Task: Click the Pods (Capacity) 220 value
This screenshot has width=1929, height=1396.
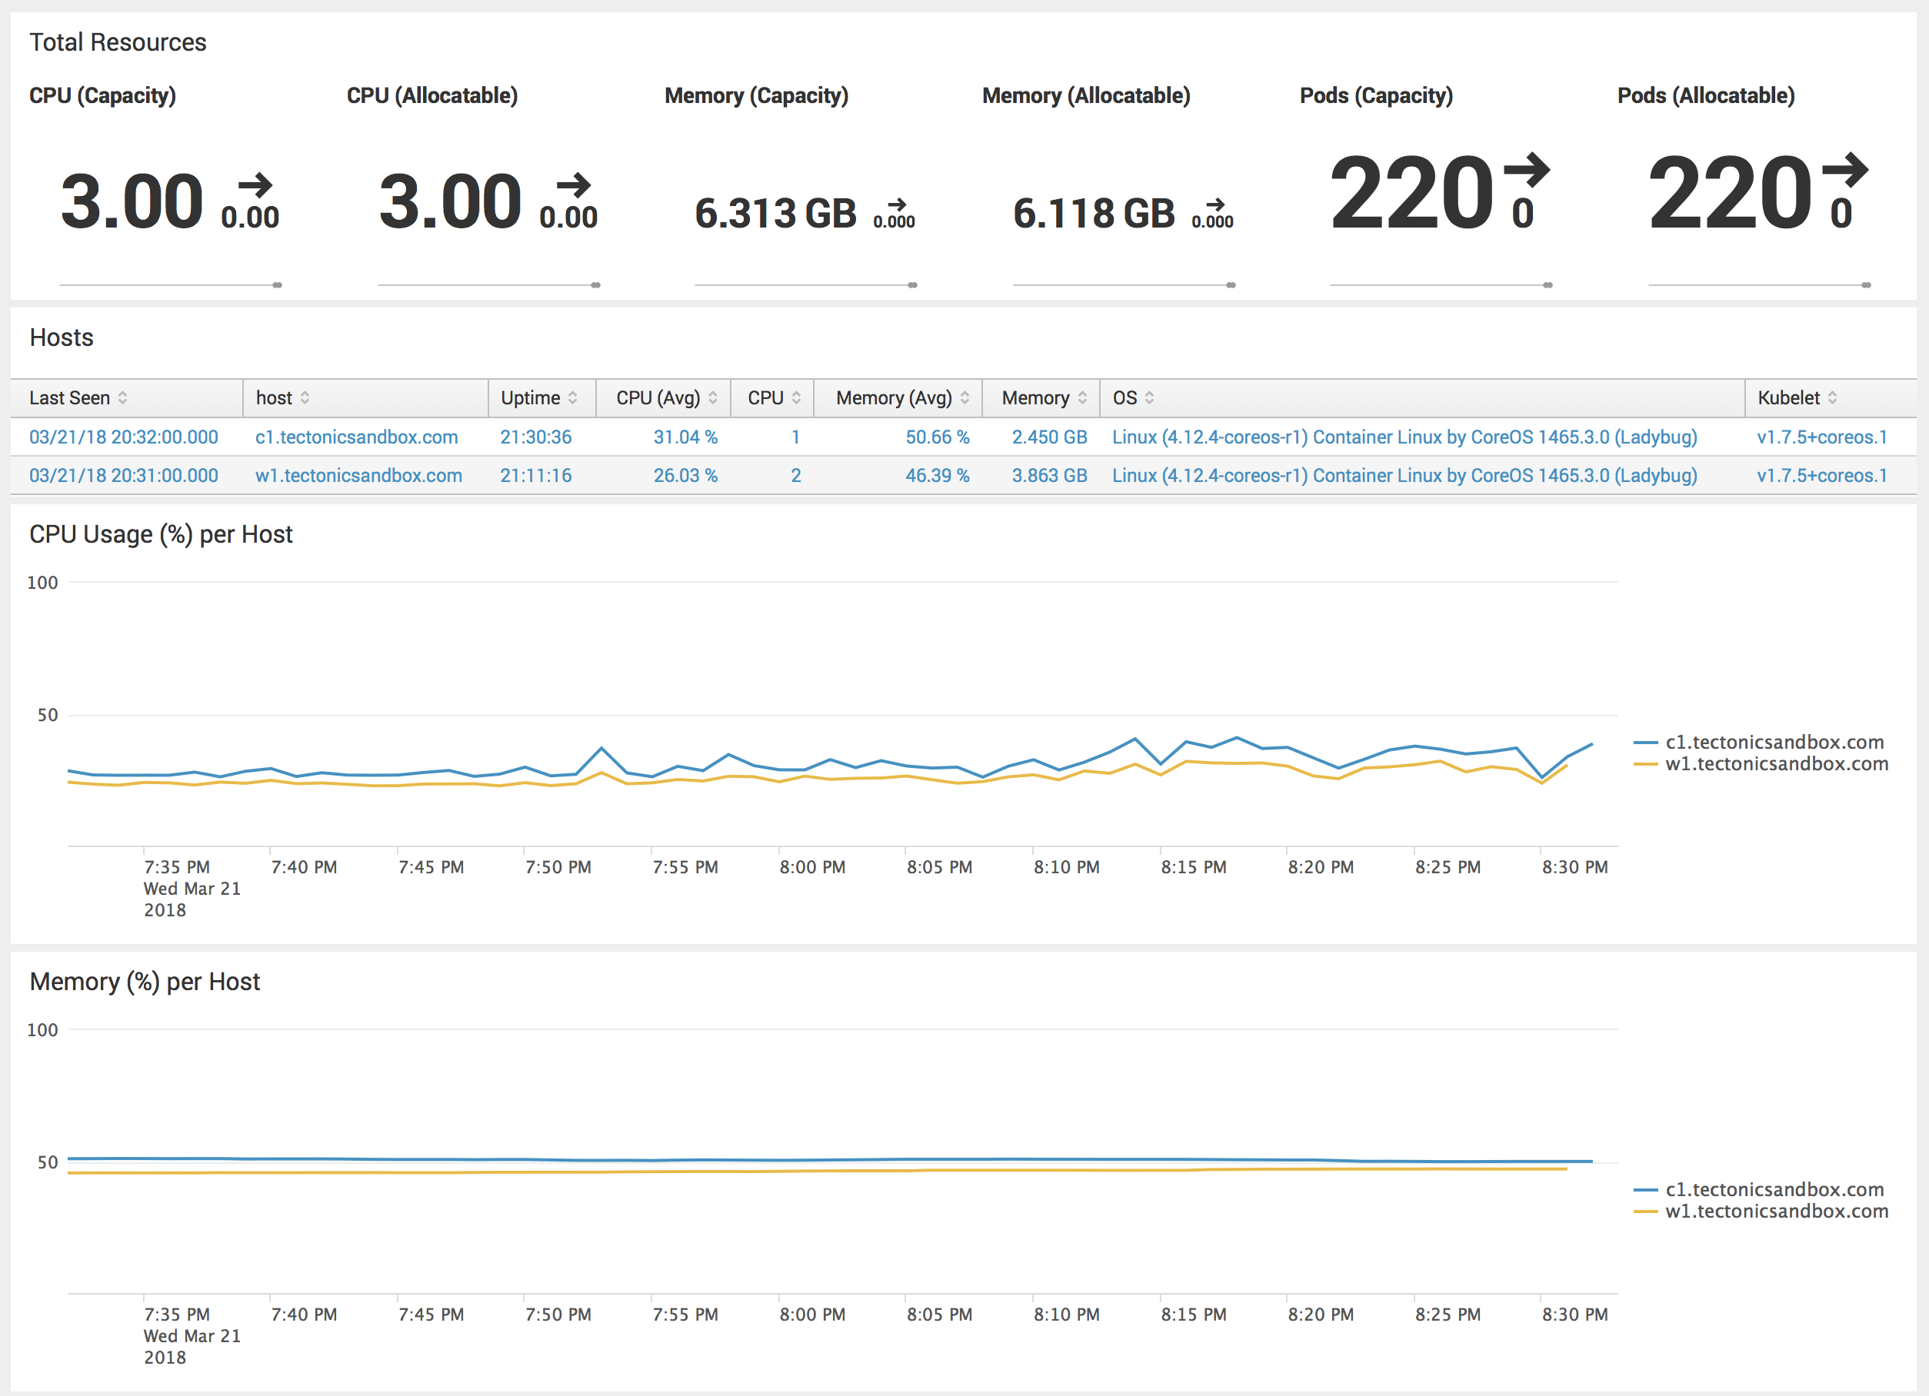Action: click(x=1412, y=193)
